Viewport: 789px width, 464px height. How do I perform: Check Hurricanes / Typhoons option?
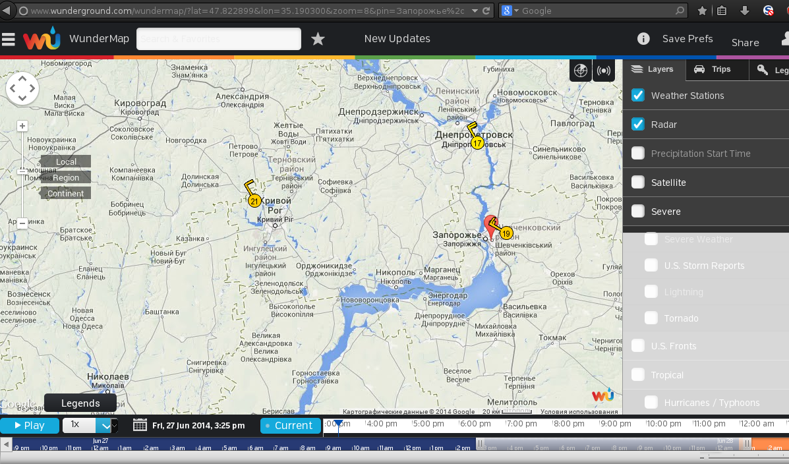(x=651, y=402)
